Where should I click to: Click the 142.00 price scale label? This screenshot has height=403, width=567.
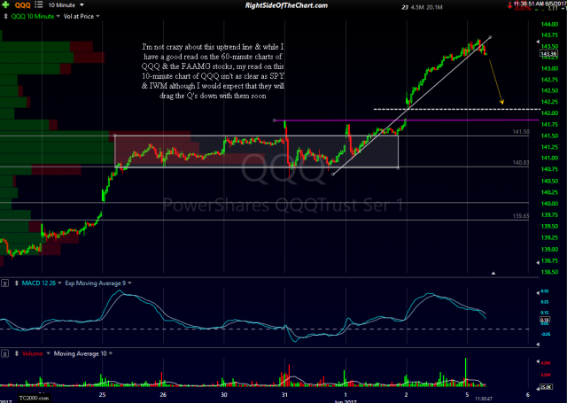point(549,113)
